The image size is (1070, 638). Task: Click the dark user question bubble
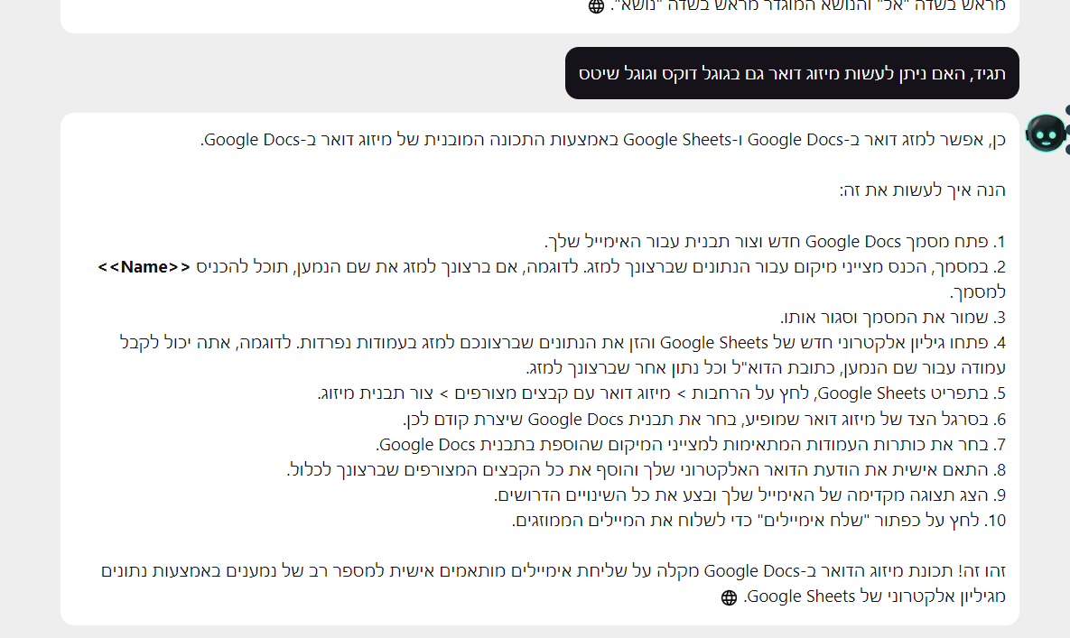pyautogui.click(x=792, y=73)
